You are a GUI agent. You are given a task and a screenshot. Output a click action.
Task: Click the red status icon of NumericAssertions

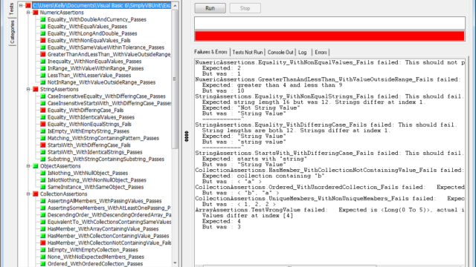coord(36,13)
